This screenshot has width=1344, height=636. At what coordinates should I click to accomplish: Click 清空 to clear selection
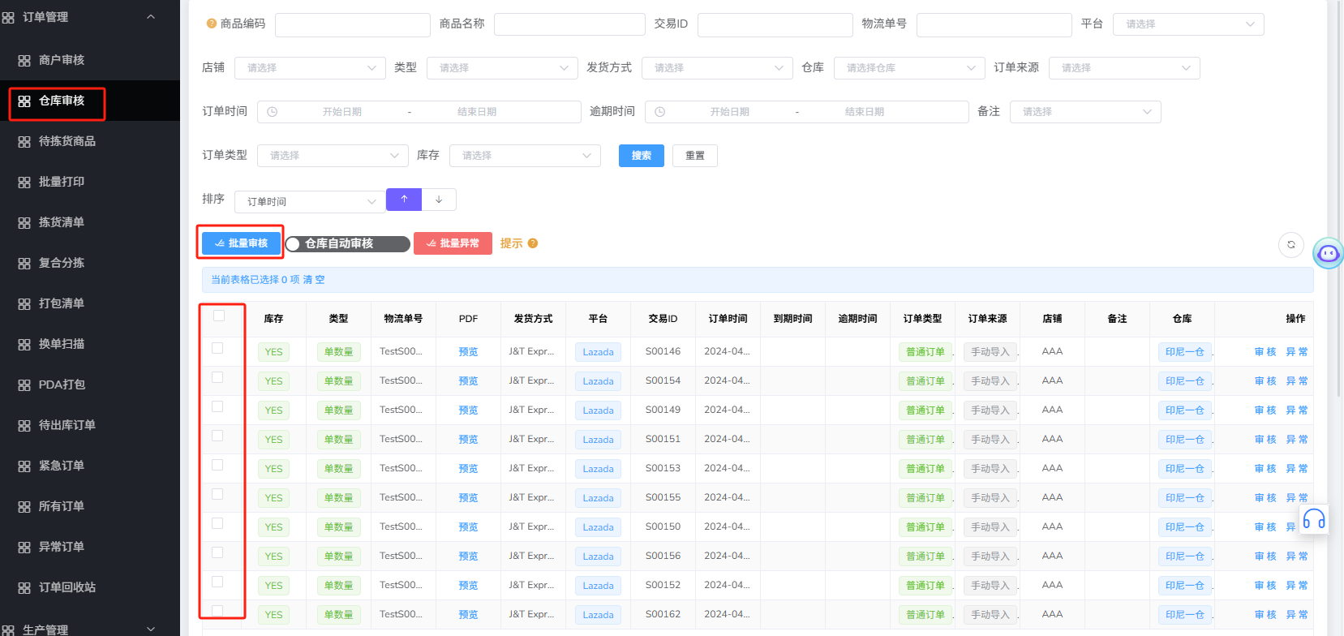[x=314, y=280]
